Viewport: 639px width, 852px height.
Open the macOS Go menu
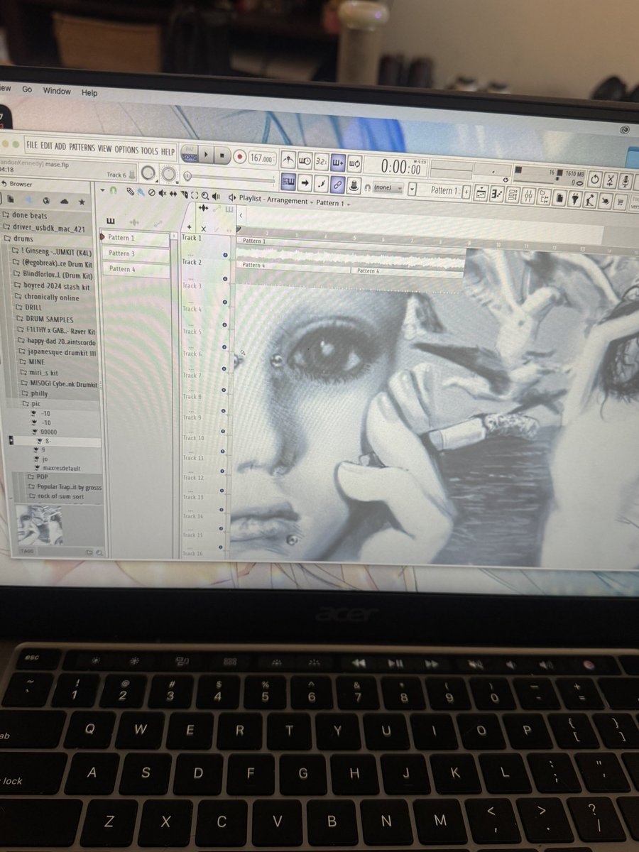click(27, 90)
